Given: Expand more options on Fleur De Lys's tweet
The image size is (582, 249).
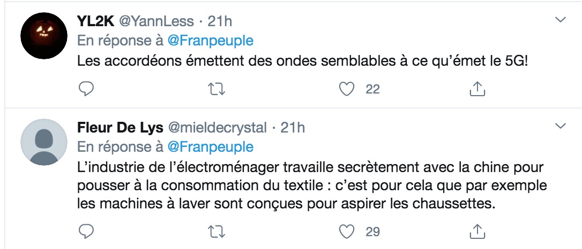Looking at the screenshot, I should click(x=560, y=126).
